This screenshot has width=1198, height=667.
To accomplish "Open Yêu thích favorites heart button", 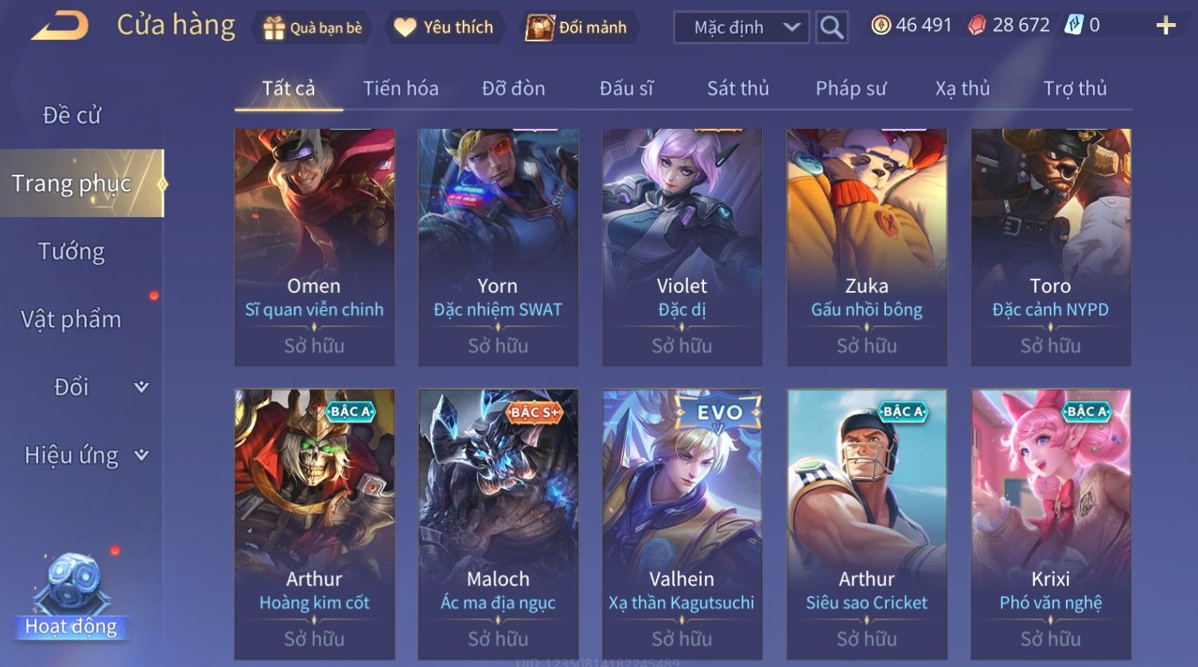I will (x=444, y=28).
